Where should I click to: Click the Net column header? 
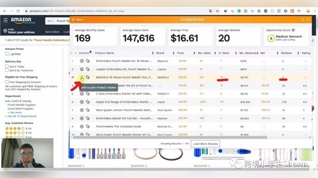(x=263, y=53)
